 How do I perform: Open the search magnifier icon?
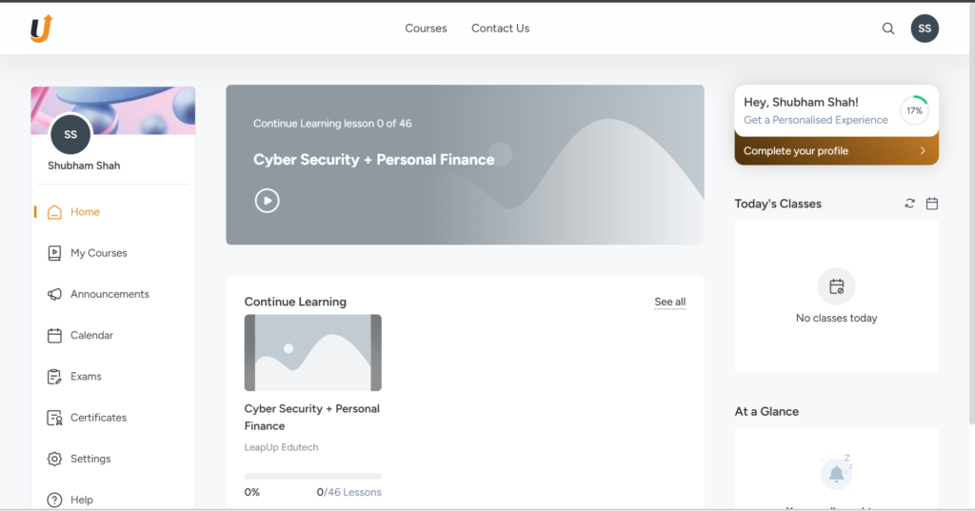(888, 29)
